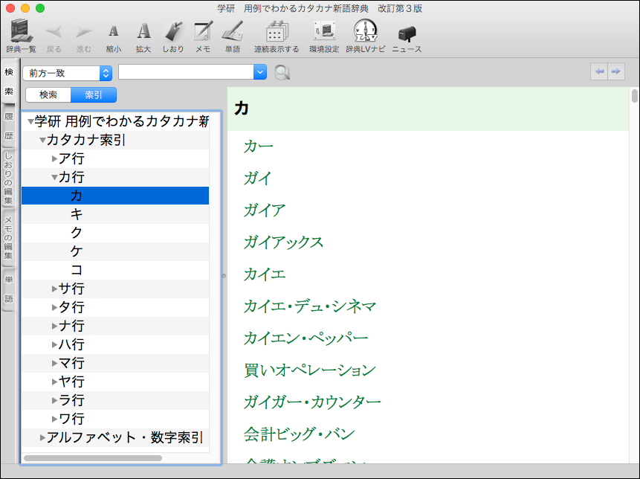Collapse the カ行 tree node
This screenshot has height=479, width=640.
click(x=54, y=177)
